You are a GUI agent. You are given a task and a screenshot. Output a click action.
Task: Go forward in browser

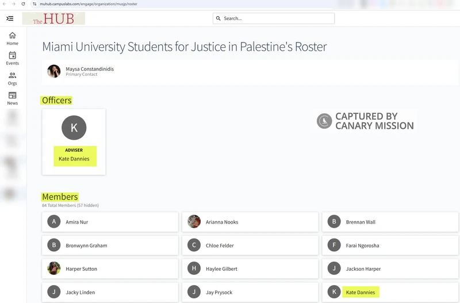click(x=14, y=4)
